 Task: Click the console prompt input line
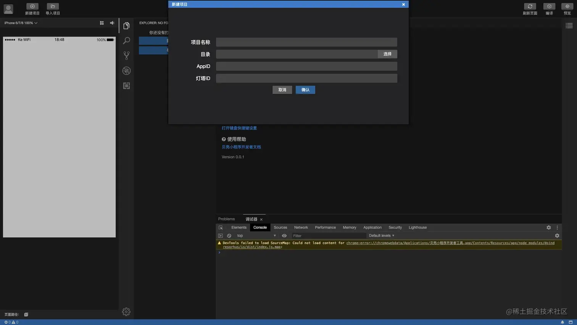[389, 252]
